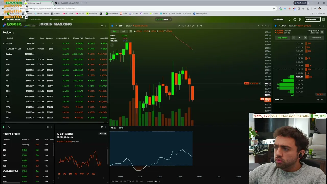Viewport: 327px width, 184px height.
Task: Click the order ladder symbol search icon
Action: point(280,26)
